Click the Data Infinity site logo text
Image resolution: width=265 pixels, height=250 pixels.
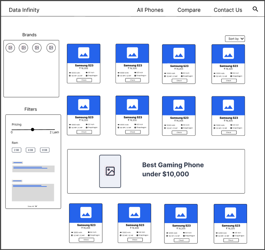24,10
